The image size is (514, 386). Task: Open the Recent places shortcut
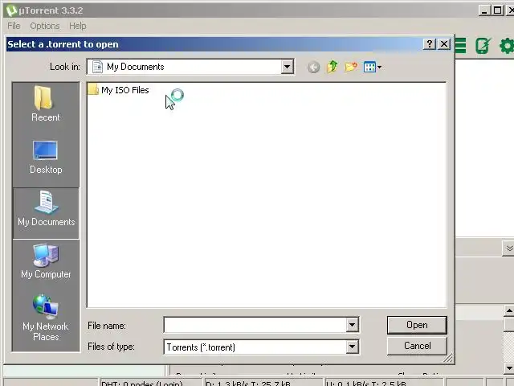46,104
